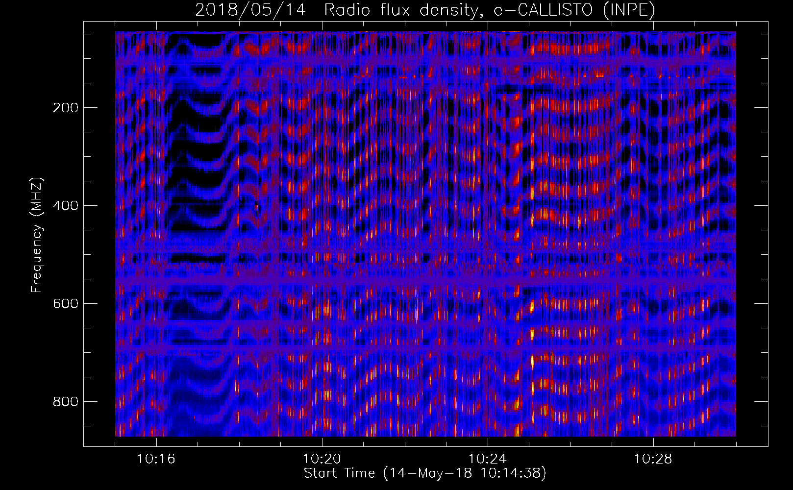The height and width of the screenshot is (490, 793).
Task: Select the 'Frequency (MHZ)' axis label
Action: (x=37, y=235)
